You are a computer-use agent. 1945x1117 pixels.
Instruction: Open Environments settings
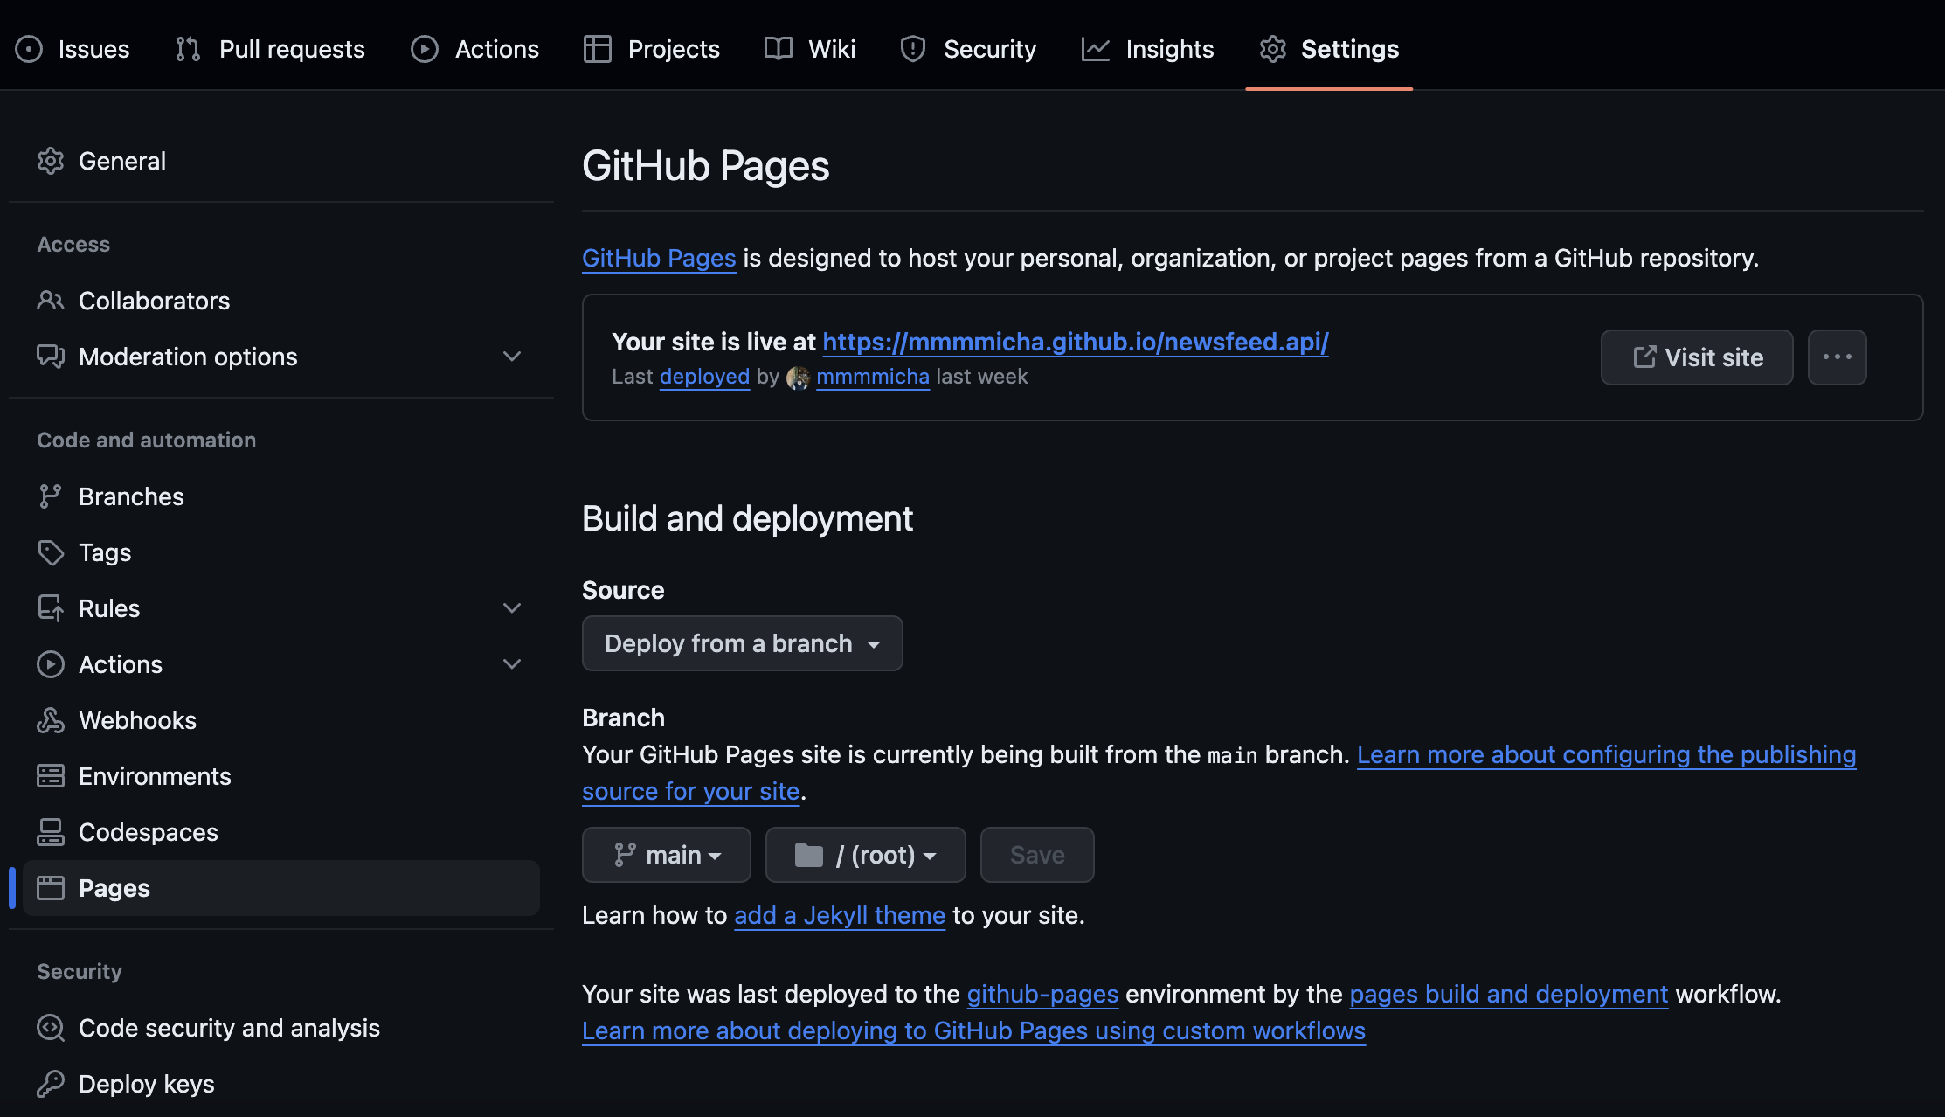pyautogui.click(x=281, y=776)
